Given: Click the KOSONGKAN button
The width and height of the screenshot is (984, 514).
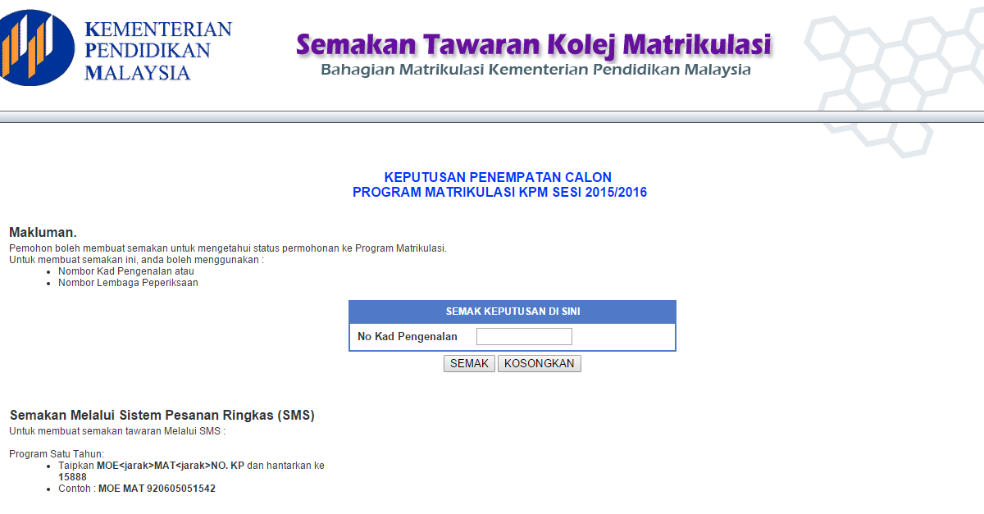Looking at the screenshot, I should 540,363.
